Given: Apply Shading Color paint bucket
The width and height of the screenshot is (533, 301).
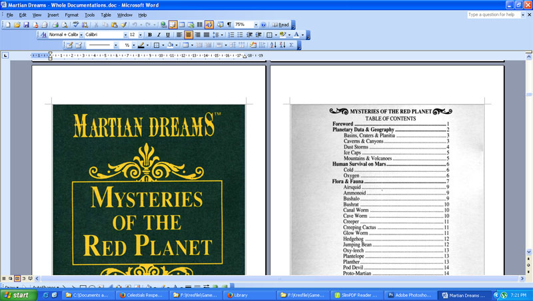Looking at the screenshot, I should (171, 45).
